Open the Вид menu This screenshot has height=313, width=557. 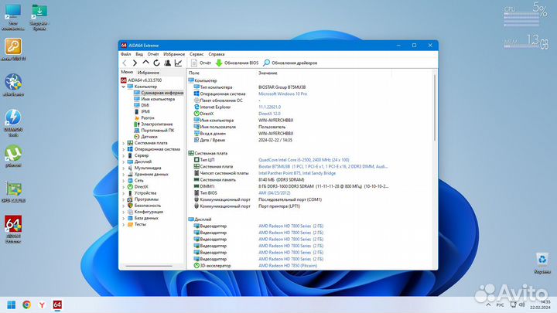tap(139, 54)
